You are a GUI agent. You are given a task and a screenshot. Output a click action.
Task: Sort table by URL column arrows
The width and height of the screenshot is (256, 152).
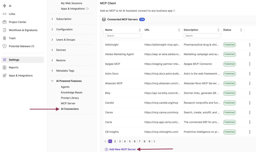[x=179, y=30]
